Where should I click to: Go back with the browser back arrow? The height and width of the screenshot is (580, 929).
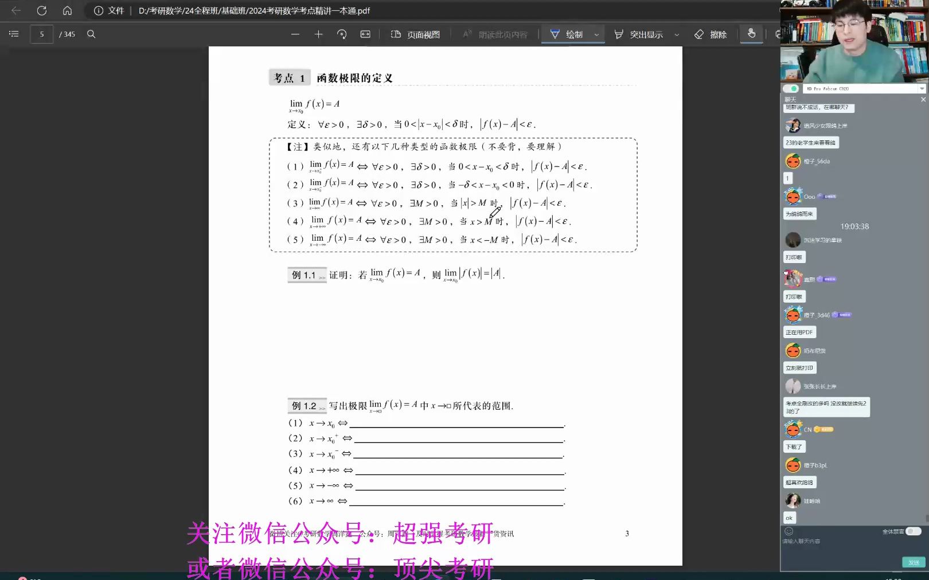16,10
